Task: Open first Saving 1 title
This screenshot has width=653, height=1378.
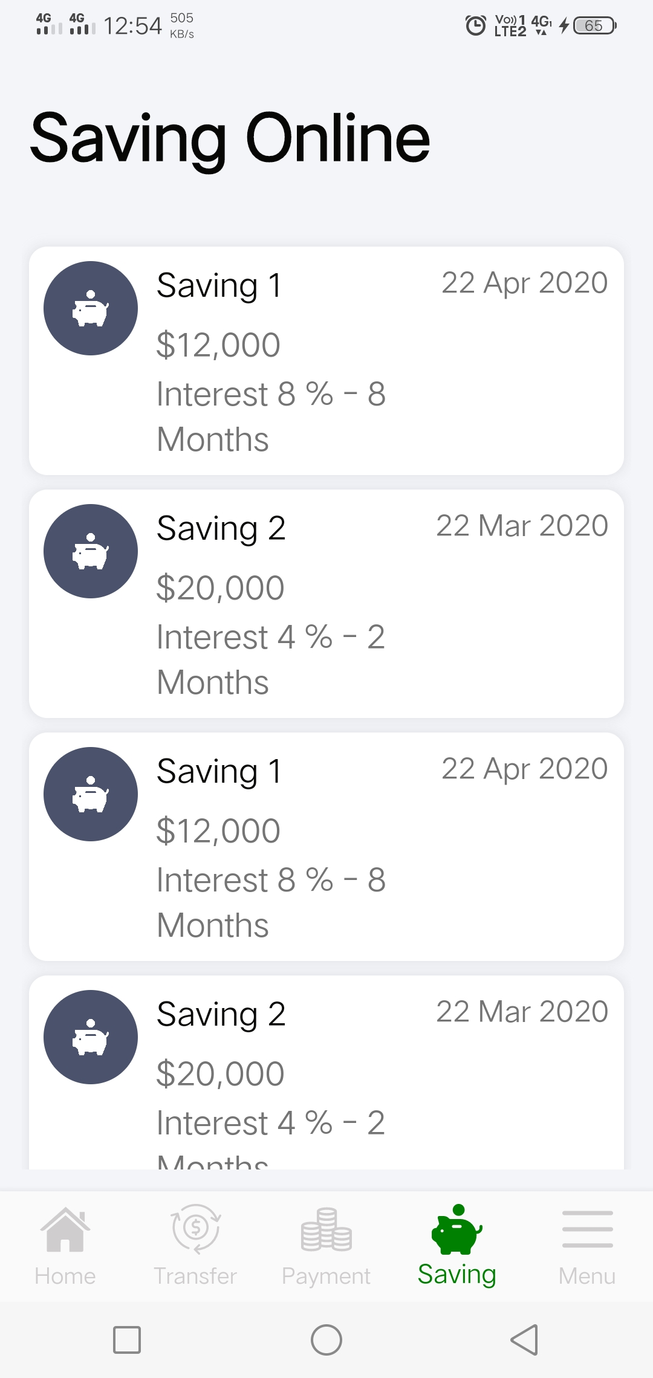Action: coord(219,285)
